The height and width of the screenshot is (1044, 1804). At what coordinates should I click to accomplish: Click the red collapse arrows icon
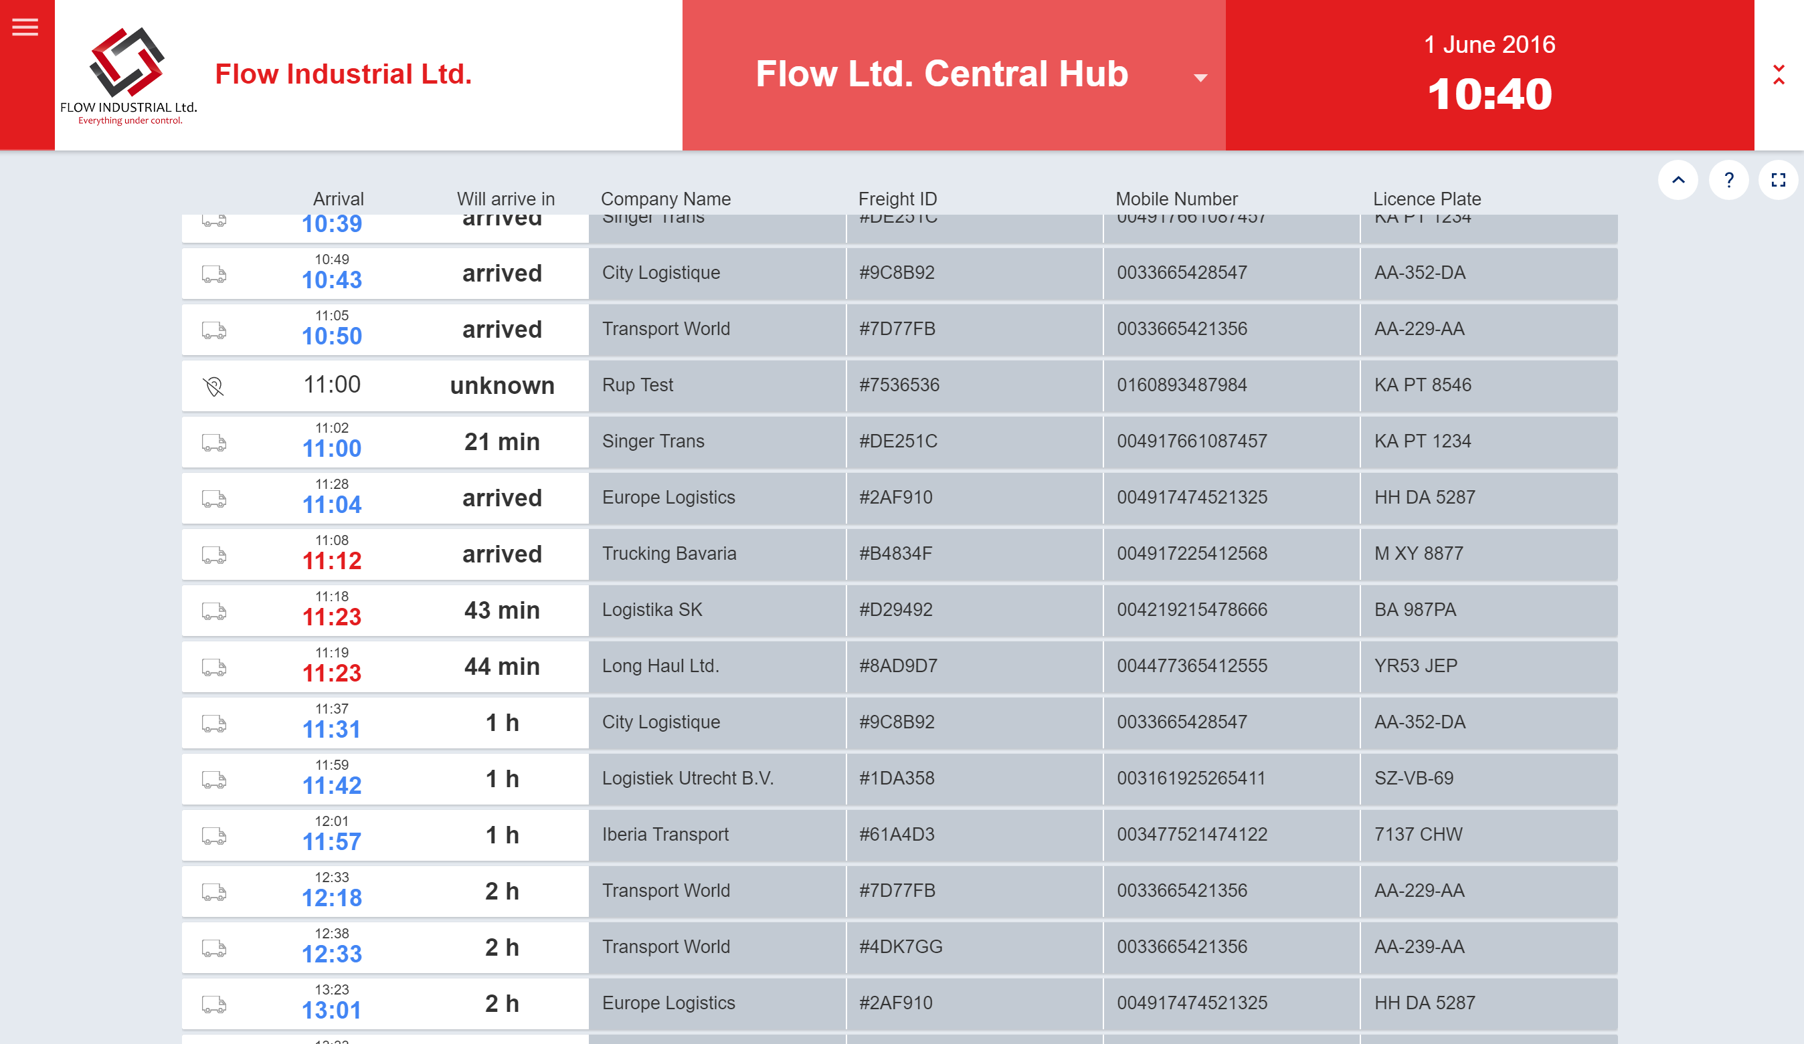point(1778,74)
